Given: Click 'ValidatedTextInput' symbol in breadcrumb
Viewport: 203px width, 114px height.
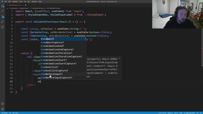Looking at the screenshot, I should point(55,8).
